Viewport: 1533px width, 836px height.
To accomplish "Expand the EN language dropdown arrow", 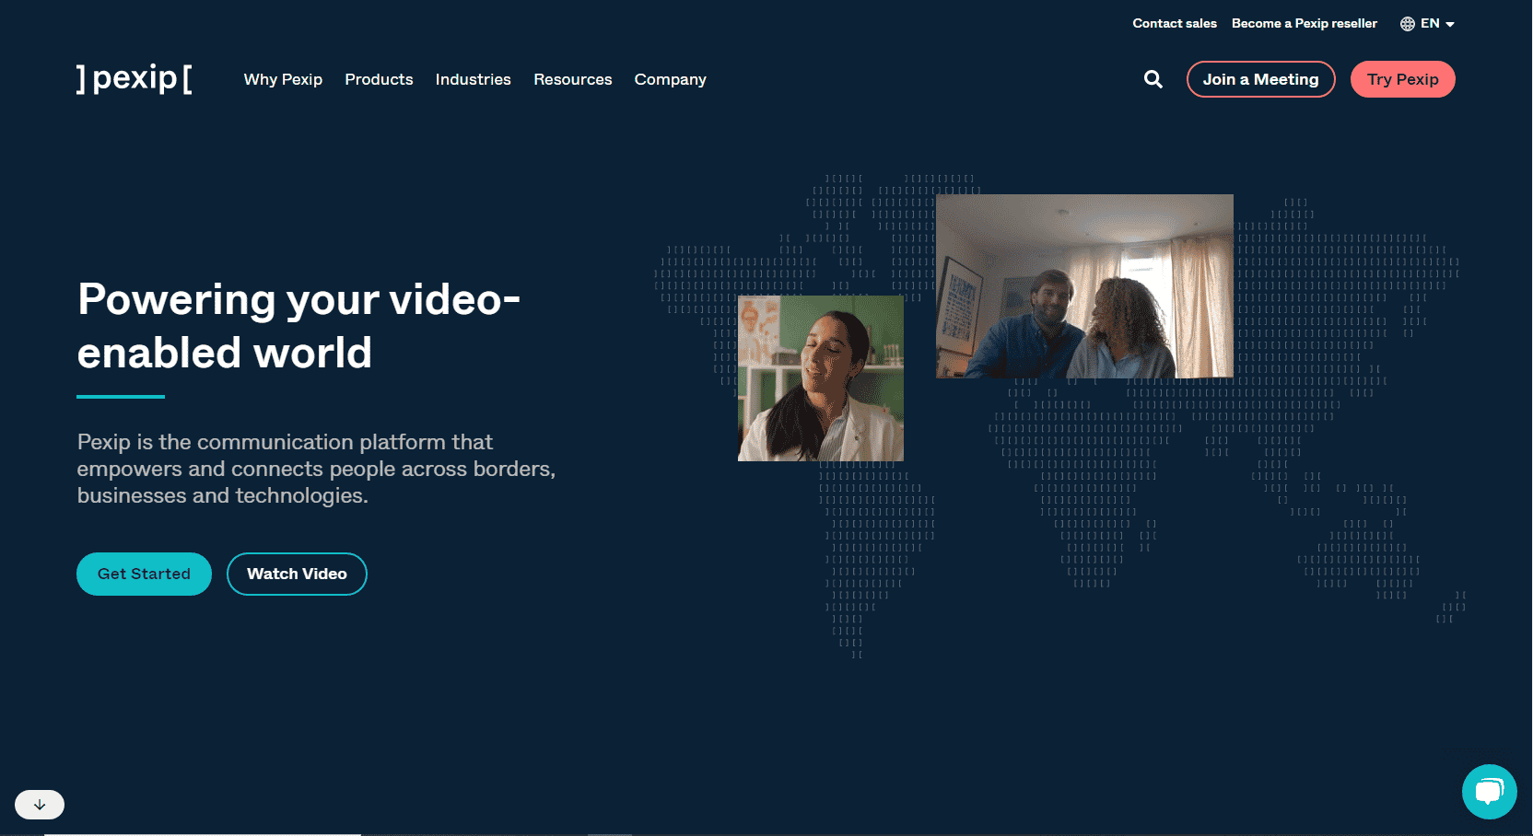I will (1450, 25).
